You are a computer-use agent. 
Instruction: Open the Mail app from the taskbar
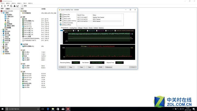coord(63,109)
